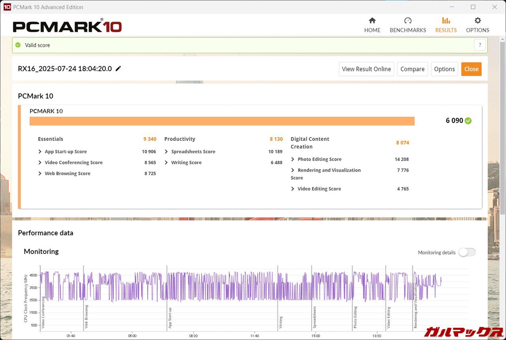Click the vertical scrollbar down arrow

point(502,336)
